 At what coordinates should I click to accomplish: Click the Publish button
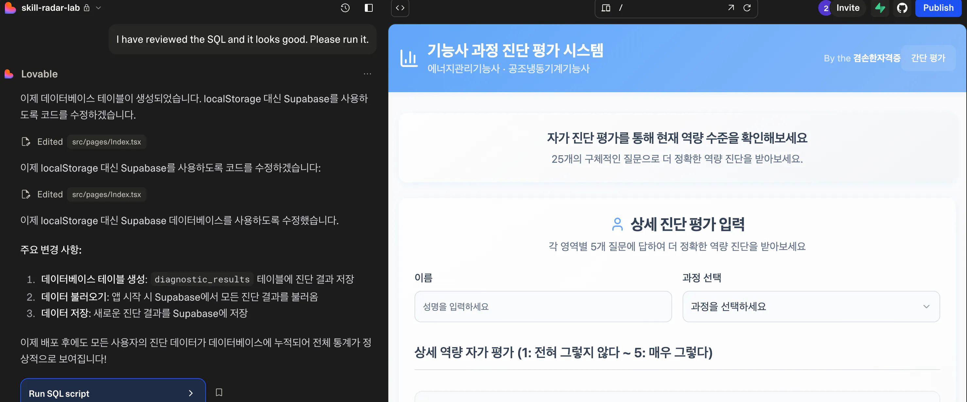938,8
